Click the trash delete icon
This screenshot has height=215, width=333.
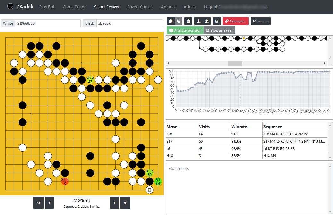click(188, 21)
